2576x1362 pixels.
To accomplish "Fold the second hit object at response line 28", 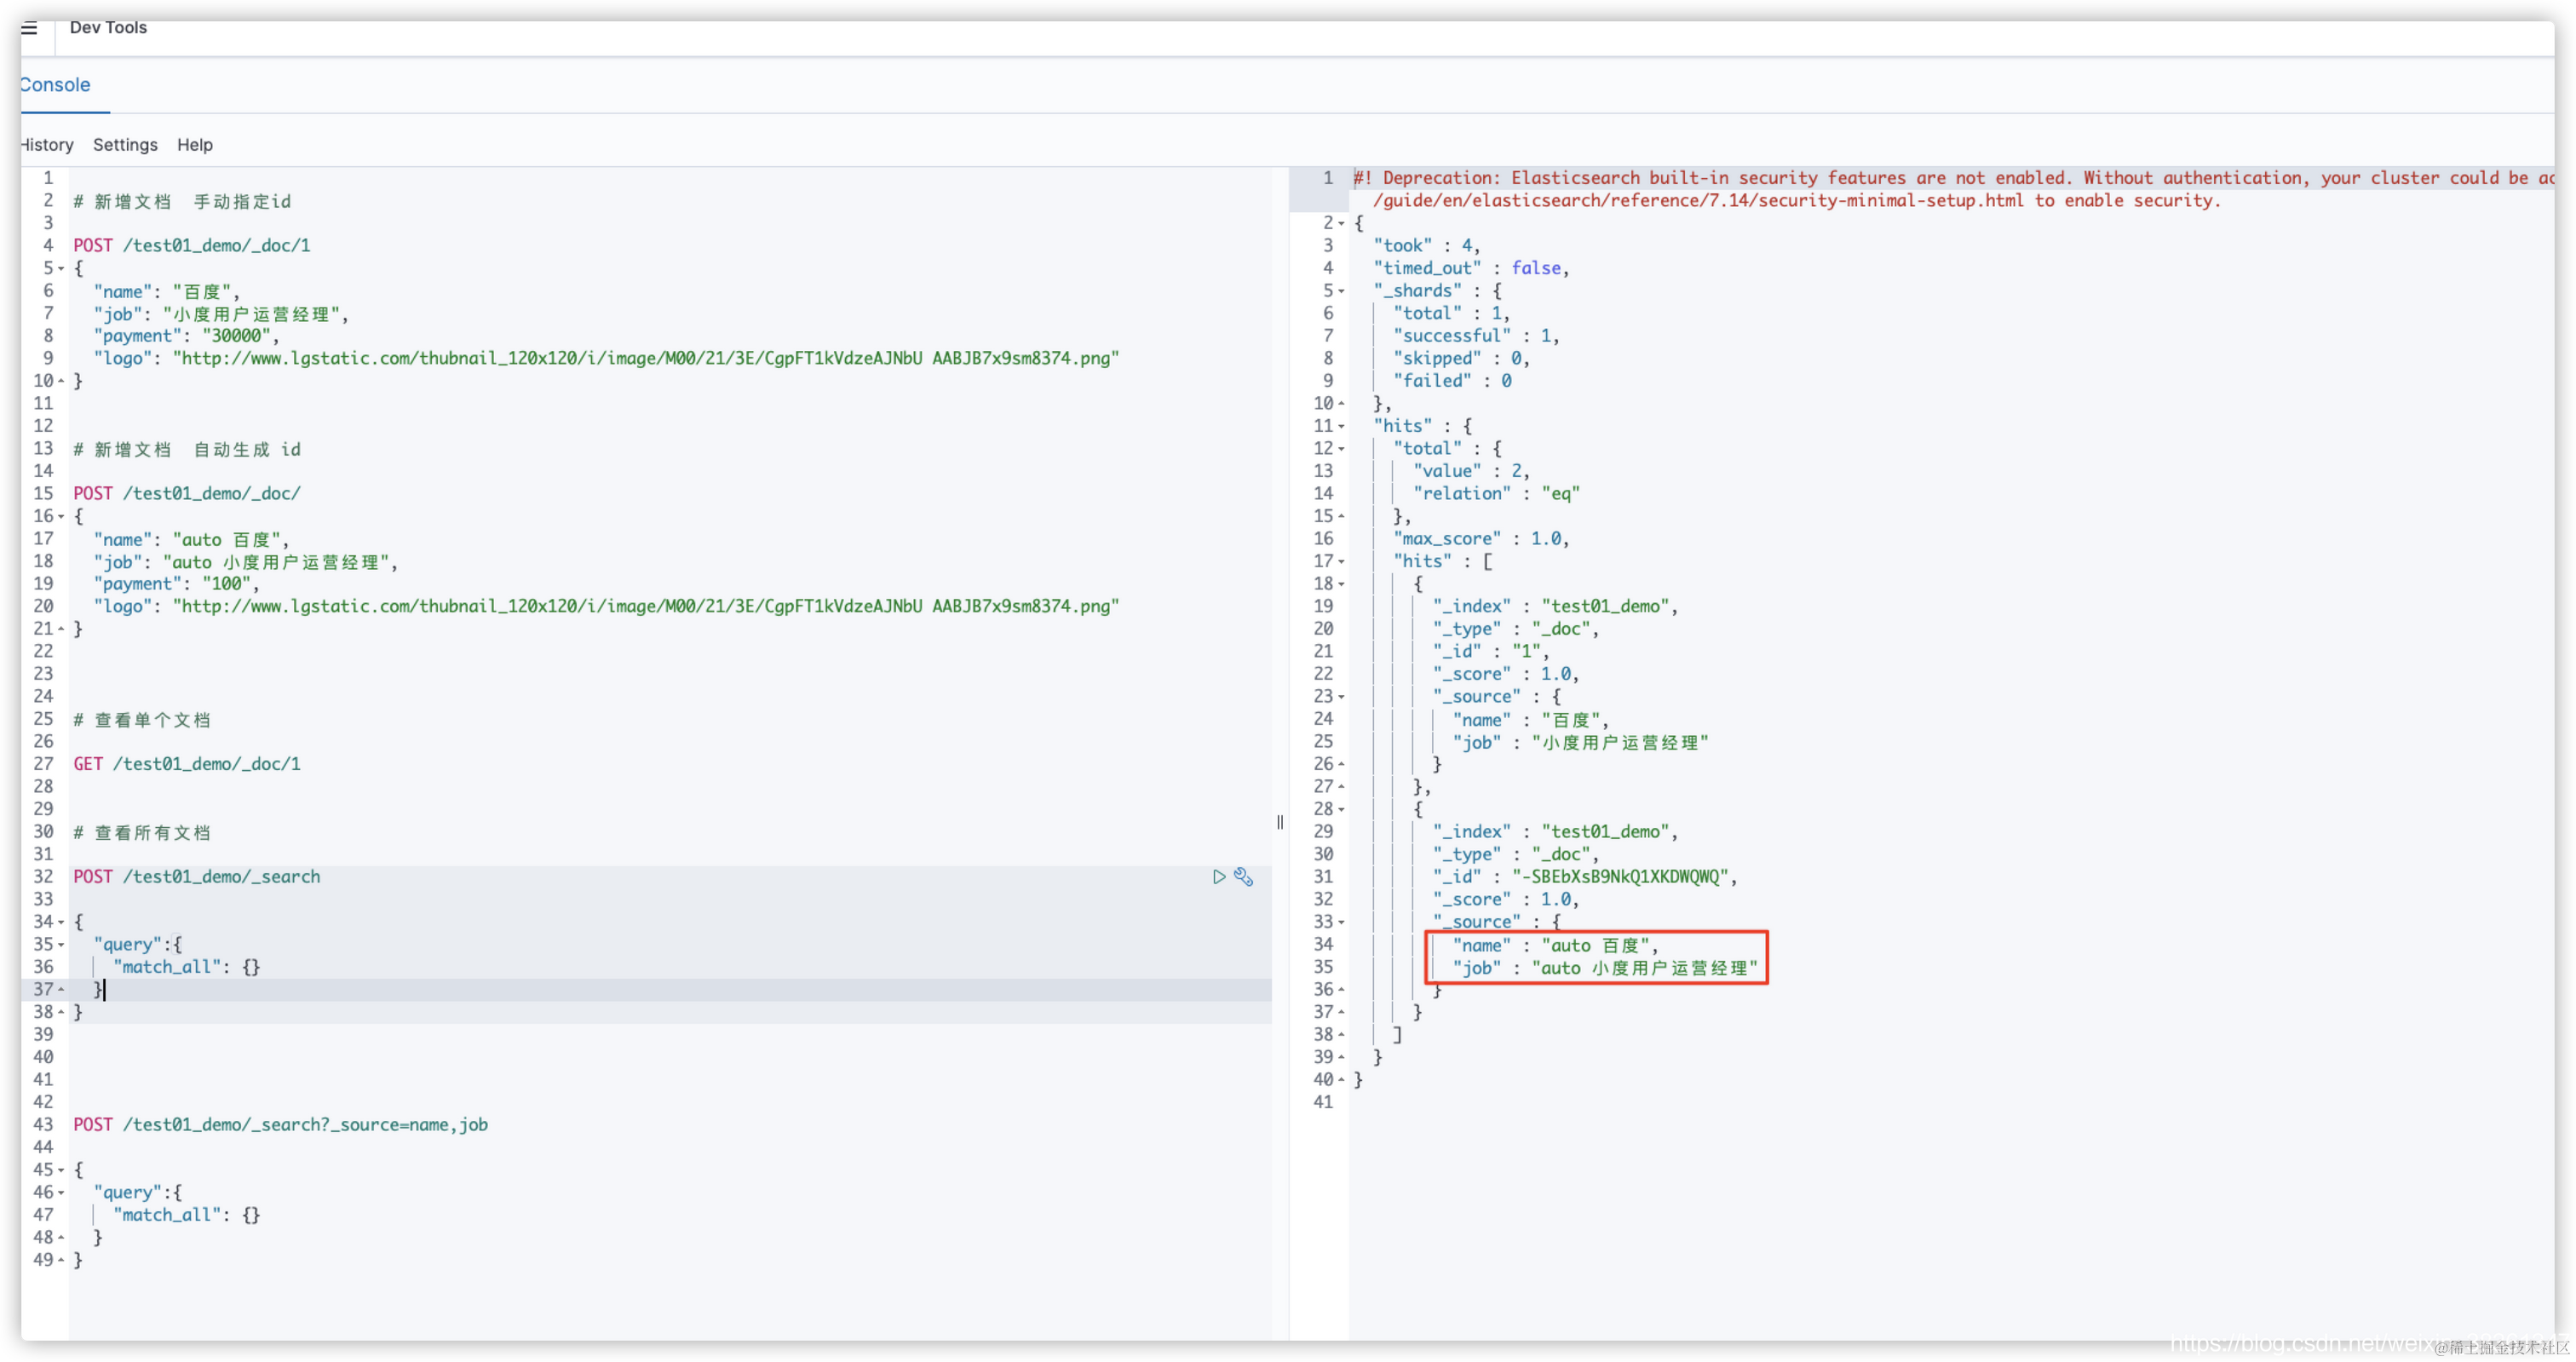I will coord(1341,809).
